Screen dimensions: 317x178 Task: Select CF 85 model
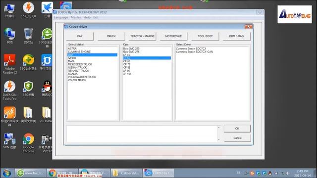147,68
